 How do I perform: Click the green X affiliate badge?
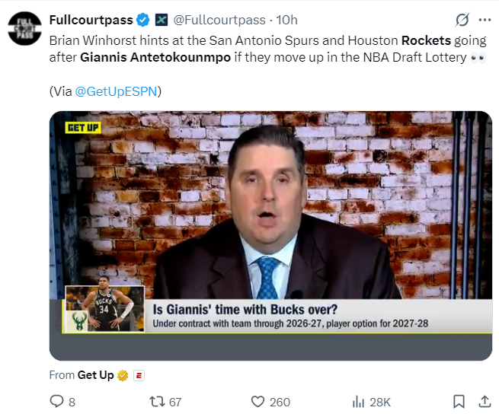(162, 20)
